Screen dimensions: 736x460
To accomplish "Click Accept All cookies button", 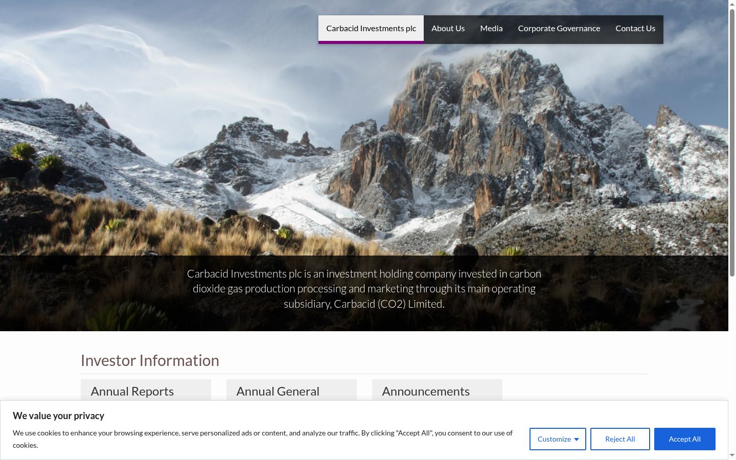I will pyautogui.click(x=685, y=439).
